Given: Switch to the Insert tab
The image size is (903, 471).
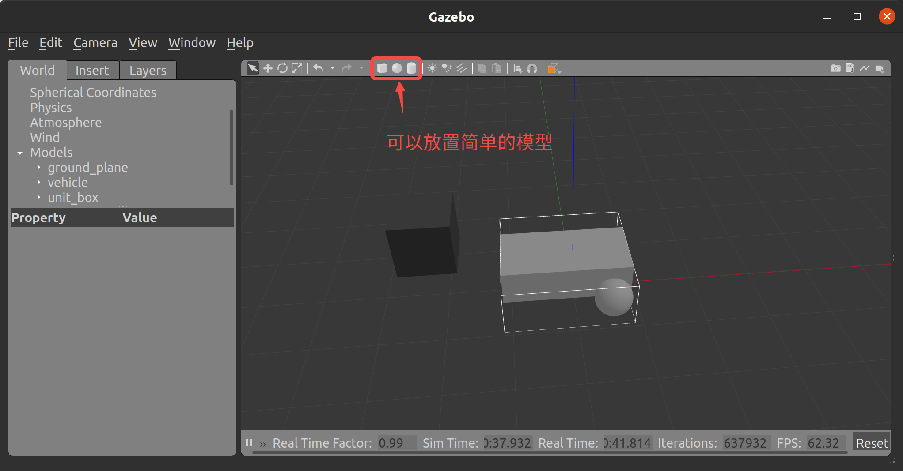Looking at the screenshot, I should point(92,70).
